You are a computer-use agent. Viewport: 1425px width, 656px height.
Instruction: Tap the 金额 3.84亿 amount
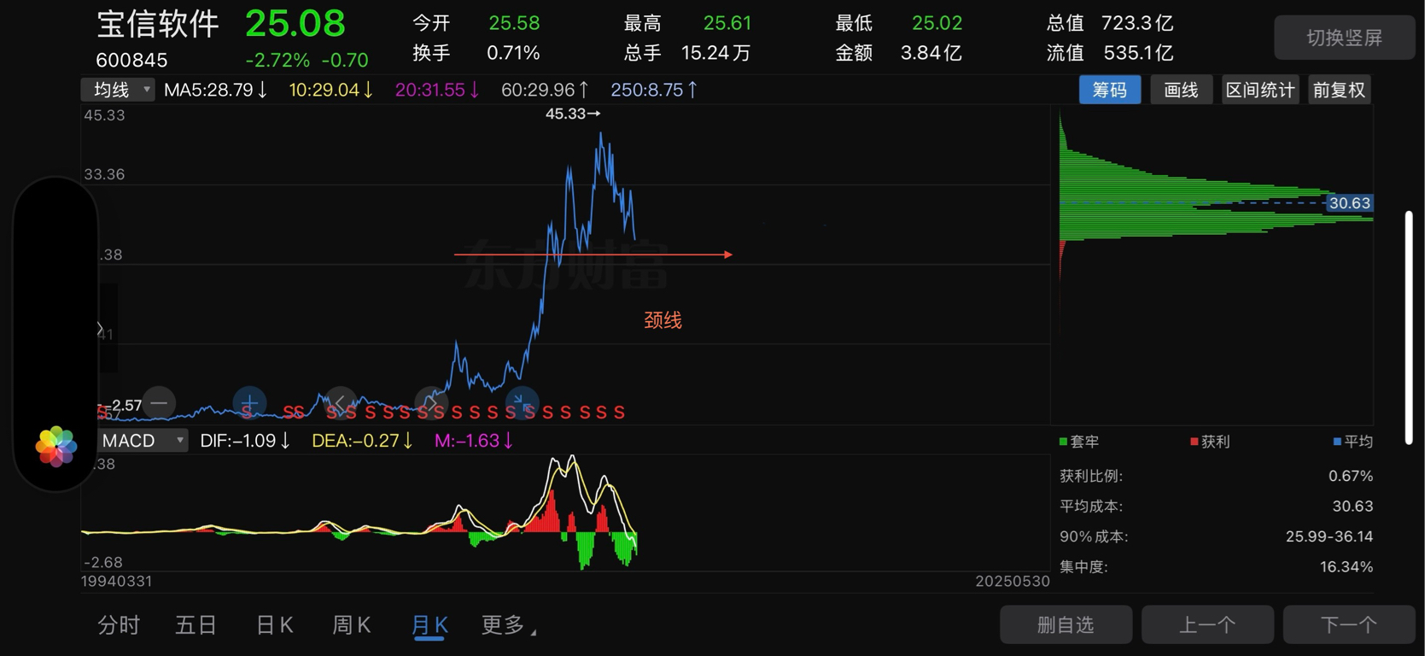898,53
